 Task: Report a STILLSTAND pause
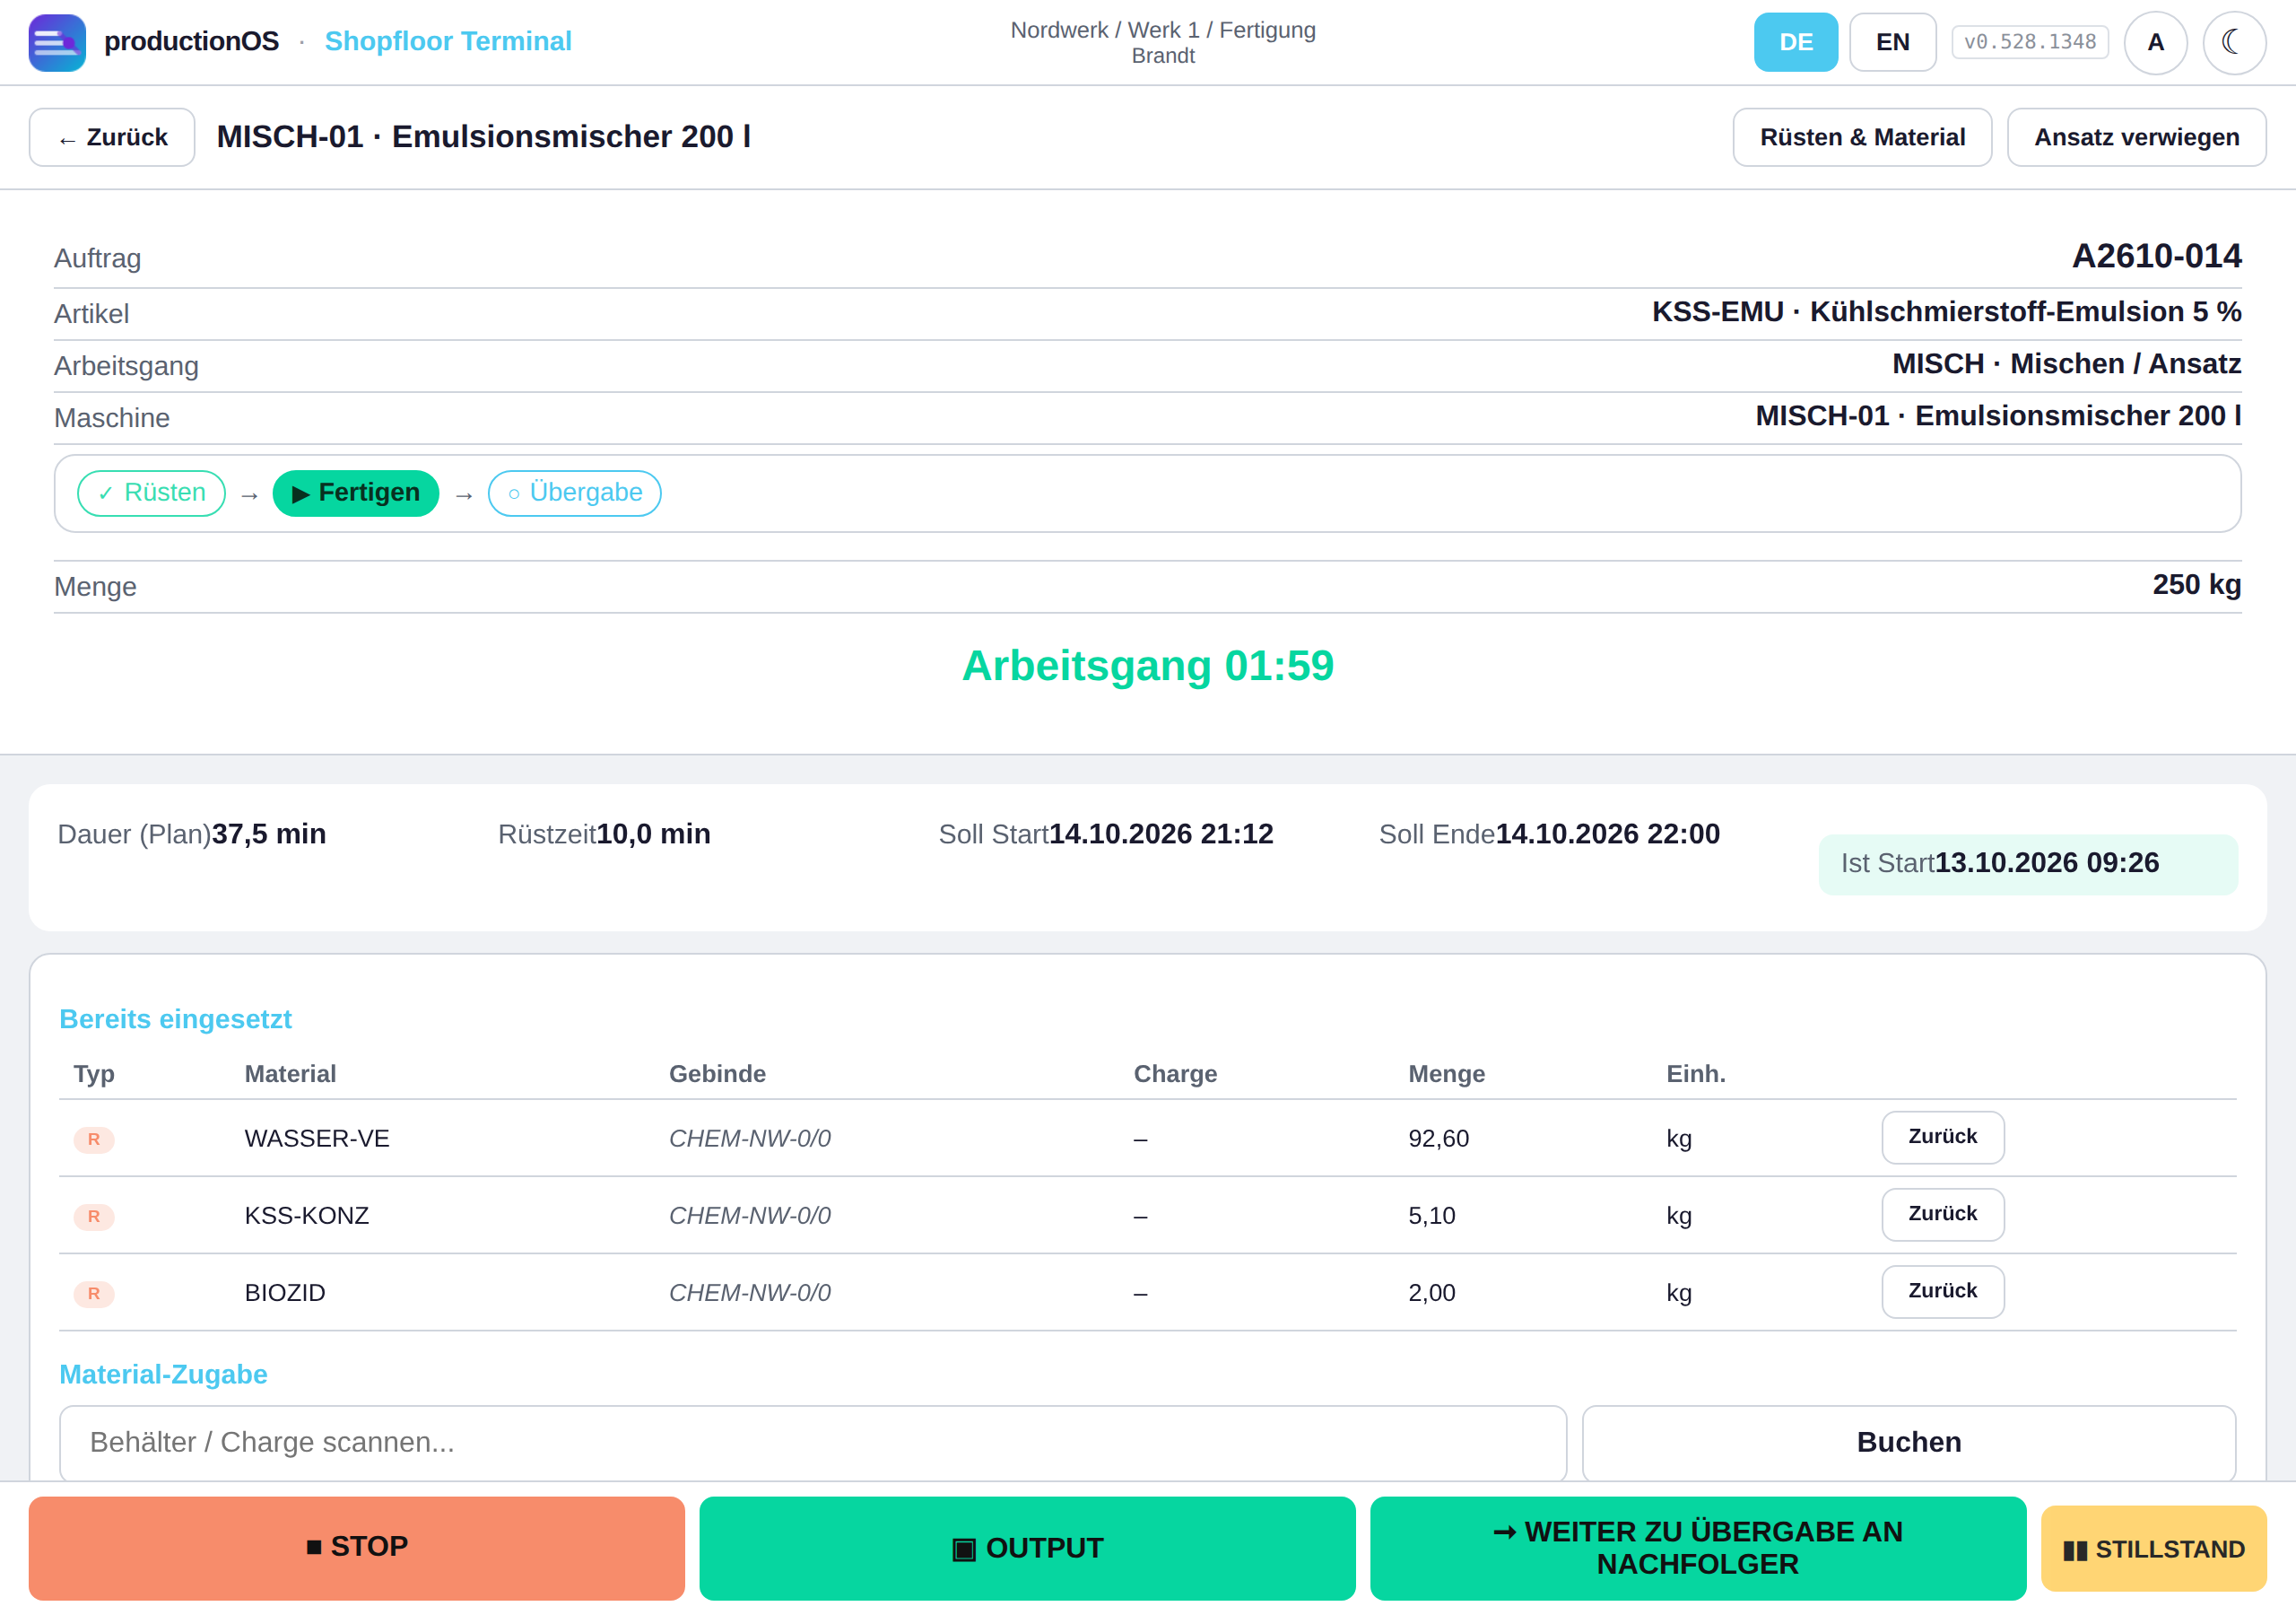click(x=2153, y=1548)
